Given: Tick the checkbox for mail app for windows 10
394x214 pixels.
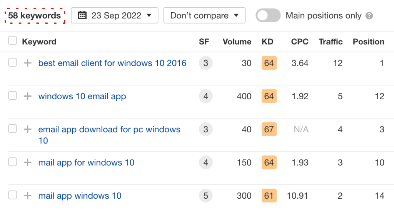Looking at the screenshot, I should pyautogui.click(x=13, y=162).
